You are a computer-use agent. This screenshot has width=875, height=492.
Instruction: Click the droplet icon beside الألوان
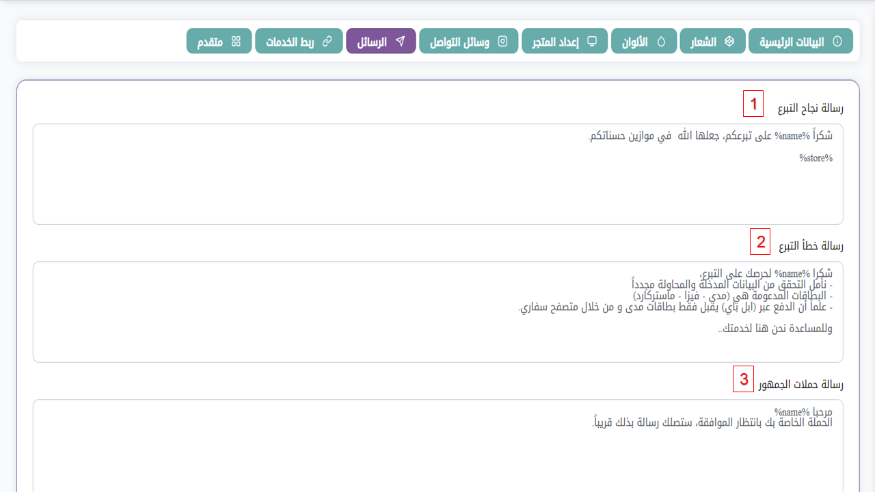(661, 42)
